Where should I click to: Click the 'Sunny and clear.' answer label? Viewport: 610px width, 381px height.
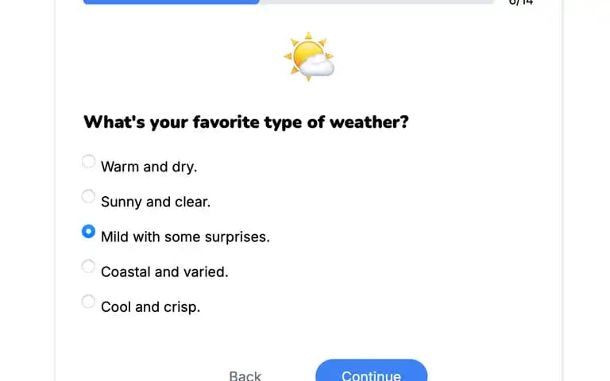(156, 202)
